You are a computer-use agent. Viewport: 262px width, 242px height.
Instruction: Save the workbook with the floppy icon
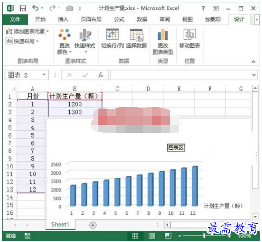23,8
